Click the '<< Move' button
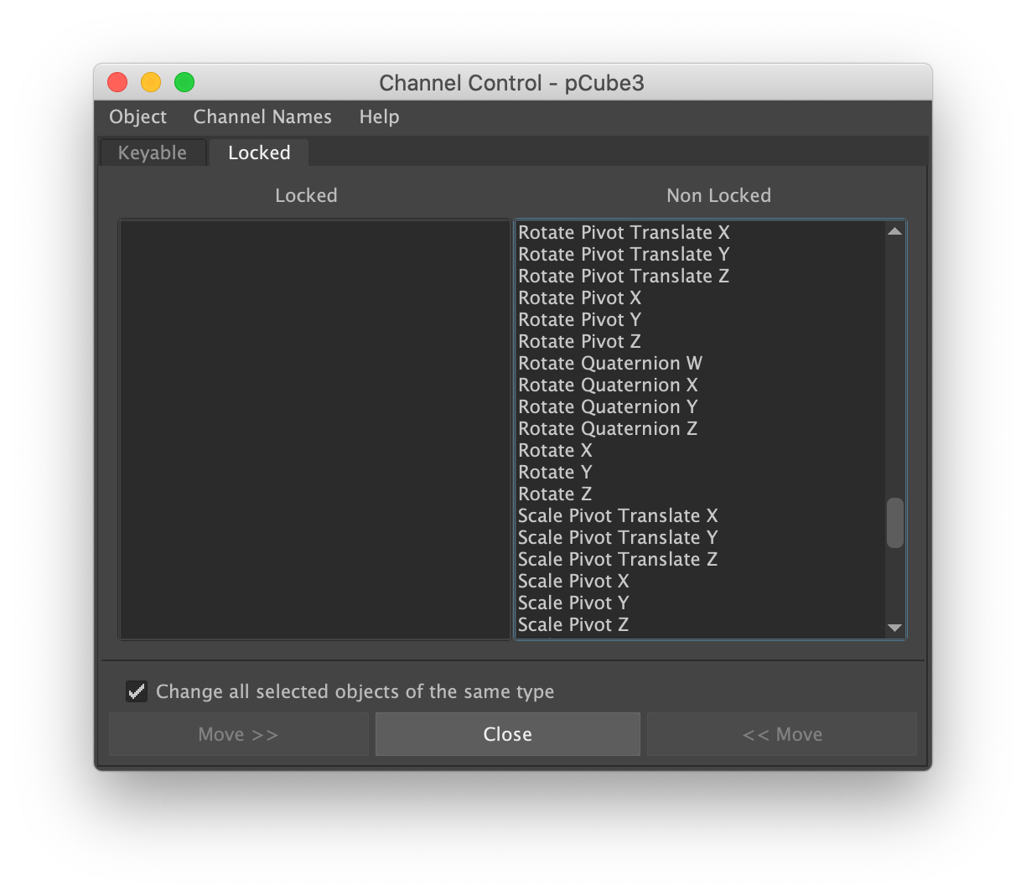 coord(782,734)
